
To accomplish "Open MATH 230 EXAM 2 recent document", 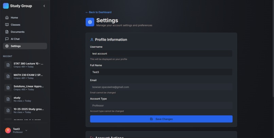I will [25, 76].
